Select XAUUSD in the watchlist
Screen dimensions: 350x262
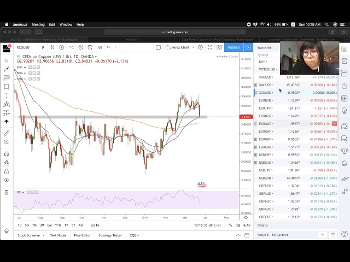(x=266, y=78)
